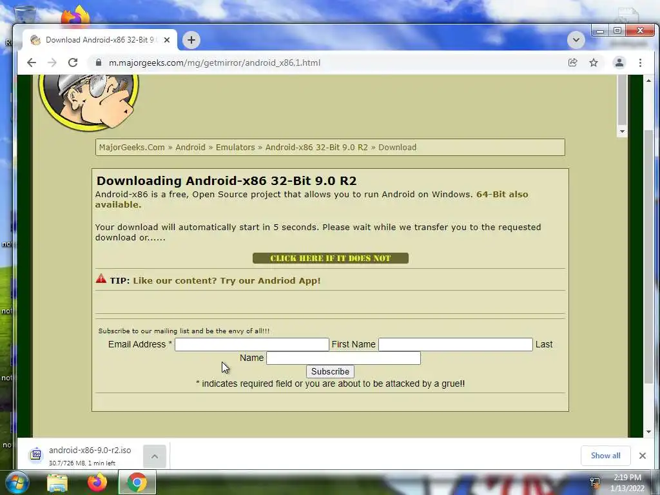Open Chrome profile avatar menu
The width and height of the screenshot is (660, 495).
(619, 63)
